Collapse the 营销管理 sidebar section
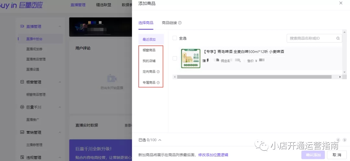Screen dimensions: 350x161 pos(60,132)
